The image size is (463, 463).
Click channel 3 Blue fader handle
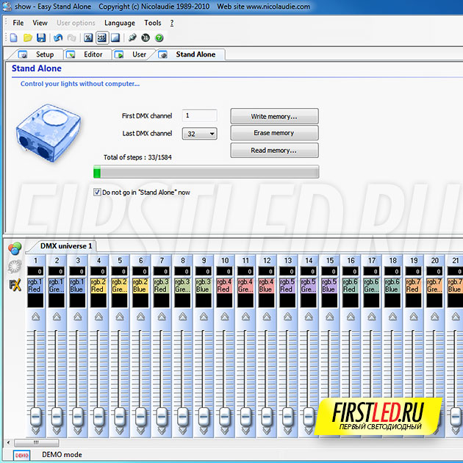pyautogui.click(x=77, y=416)
